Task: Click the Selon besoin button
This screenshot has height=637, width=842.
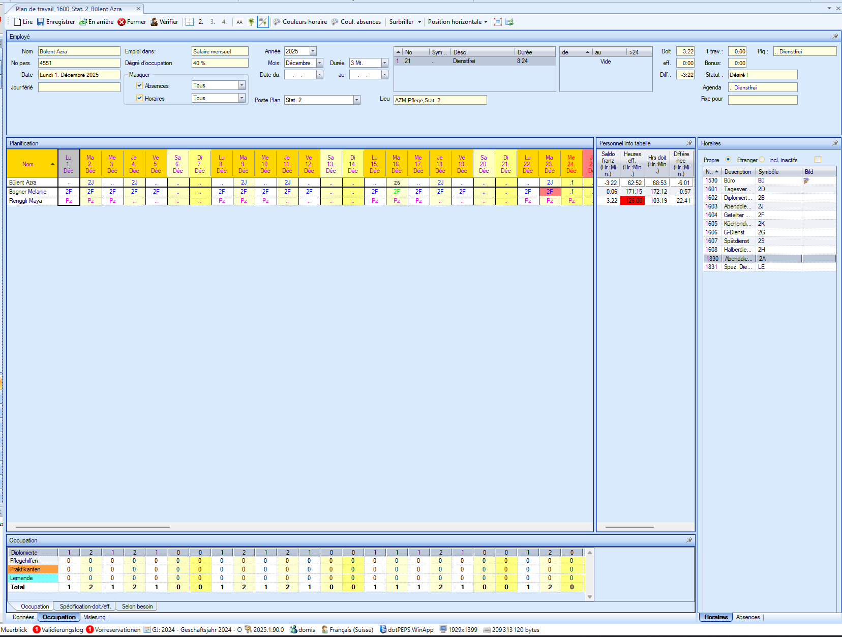Action: [x=137, y=606]
